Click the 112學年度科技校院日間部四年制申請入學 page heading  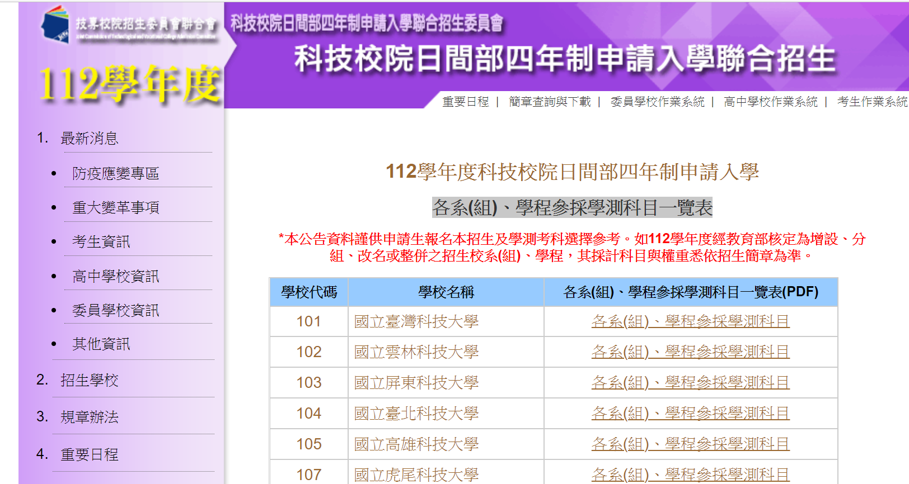[x=572, y=172]
